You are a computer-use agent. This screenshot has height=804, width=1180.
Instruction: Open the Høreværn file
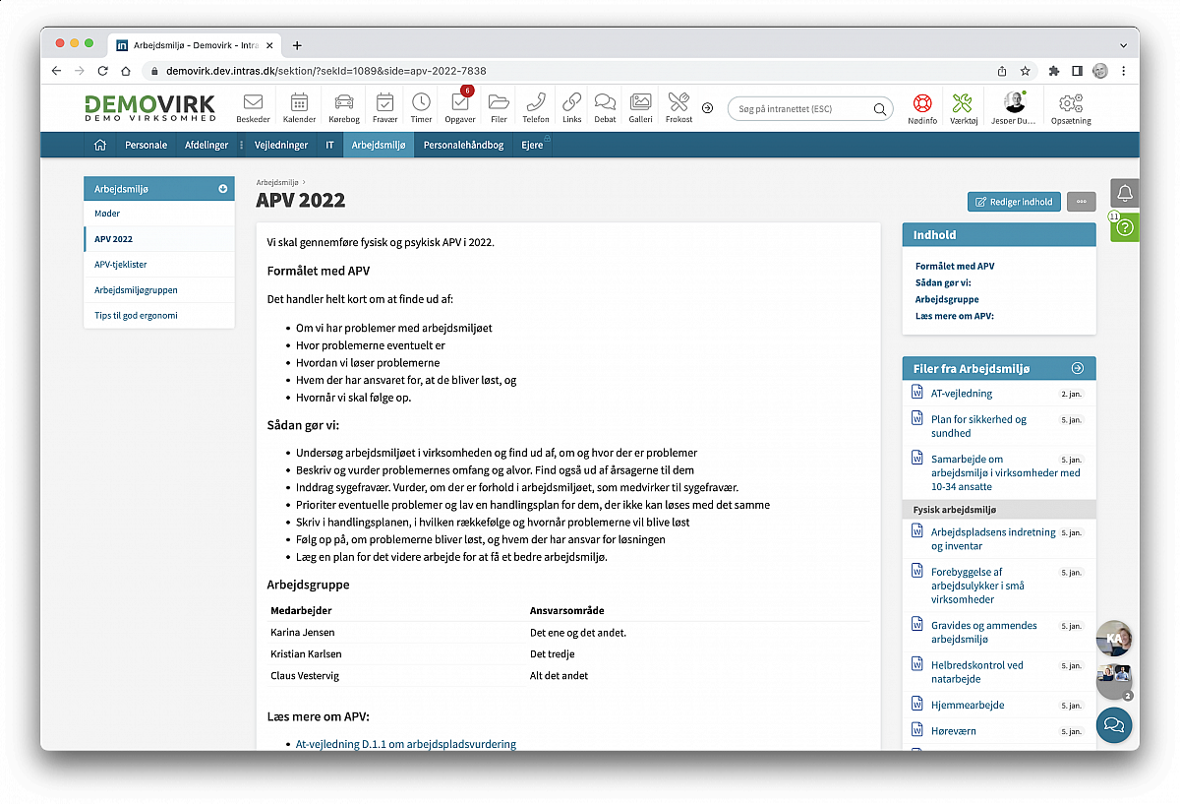point(954,731)
